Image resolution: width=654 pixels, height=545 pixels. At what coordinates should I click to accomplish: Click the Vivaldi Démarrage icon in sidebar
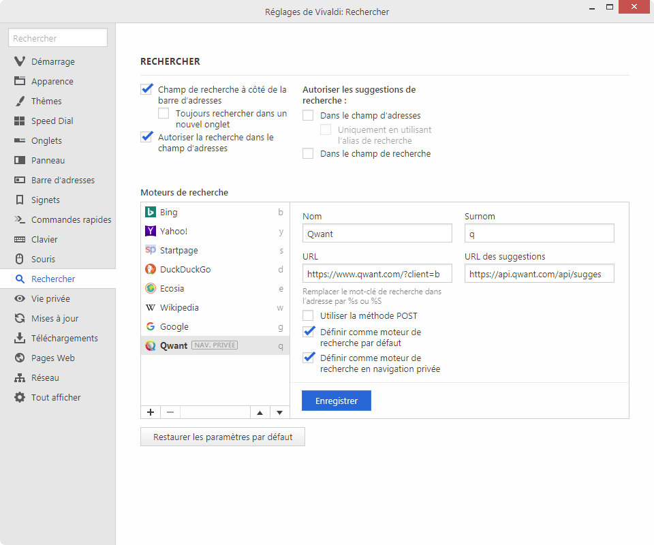point(20,61)
